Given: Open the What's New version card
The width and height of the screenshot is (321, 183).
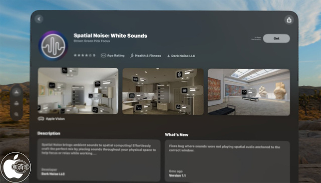Looking at the screenshot, I should (x=227, y=161).
